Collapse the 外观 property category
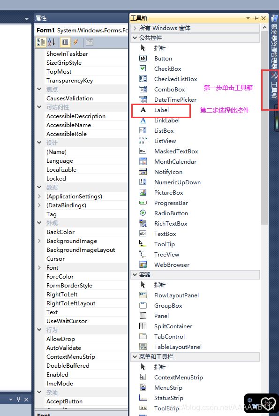The width and height of the screenshot is (279, 416). pyautogui.click(x=39, y=223)
